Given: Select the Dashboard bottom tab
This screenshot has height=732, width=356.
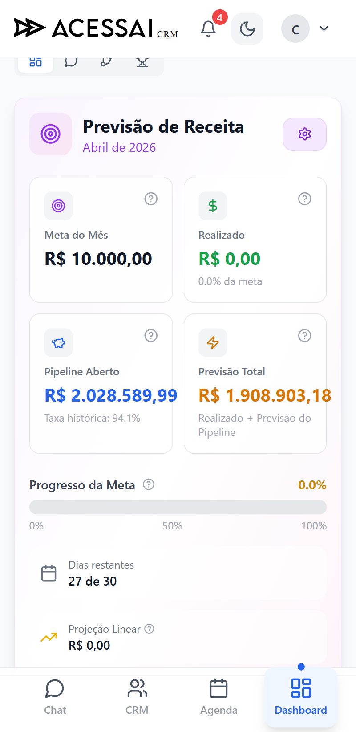Looking at the screenshot, I should pyautogui.click(x=301, y=697).
